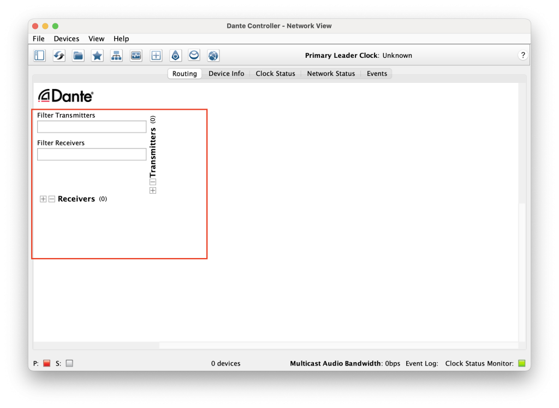Click the Multicast Audio Bandwidth: 0bps text

345,363
